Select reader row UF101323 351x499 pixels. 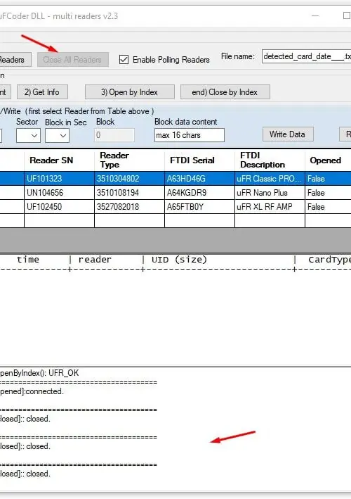click(175, 179)
